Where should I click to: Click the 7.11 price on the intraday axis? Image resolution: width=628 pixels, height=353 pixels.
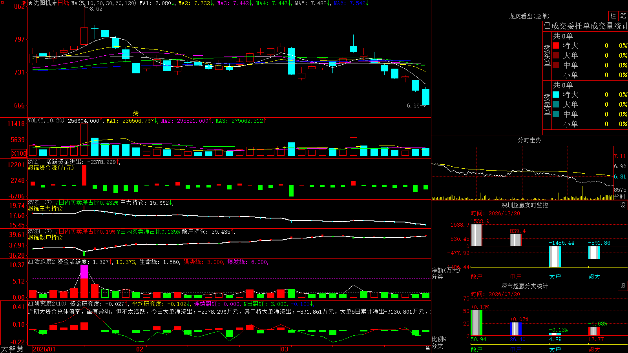coord(620,156)
